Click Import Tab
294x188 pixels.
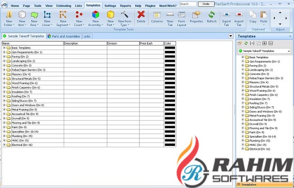239,19
